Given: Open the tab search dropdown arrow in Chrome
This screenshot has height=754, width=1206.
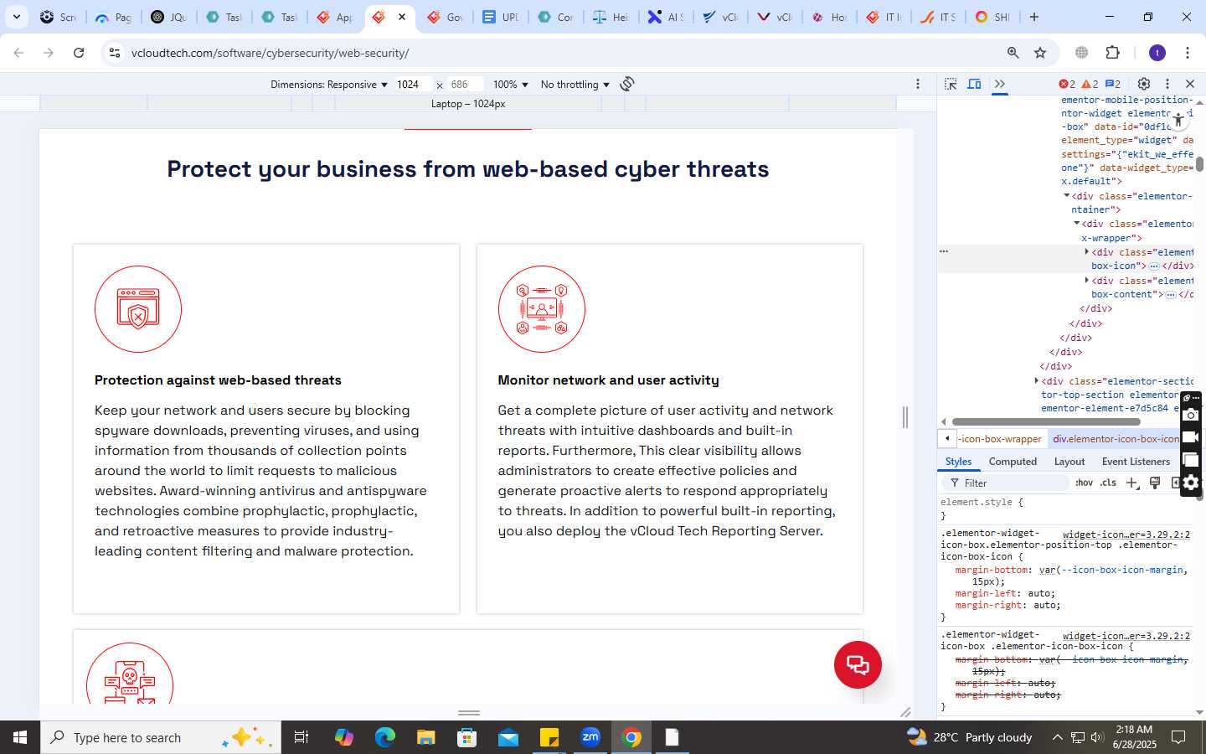Looking at the screenshot, I should (17, 17).
